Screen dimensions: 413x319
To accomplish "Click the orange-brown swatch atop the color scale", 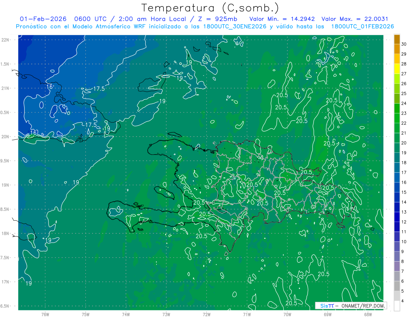I will pyautogui.click(x=397, y=39).
